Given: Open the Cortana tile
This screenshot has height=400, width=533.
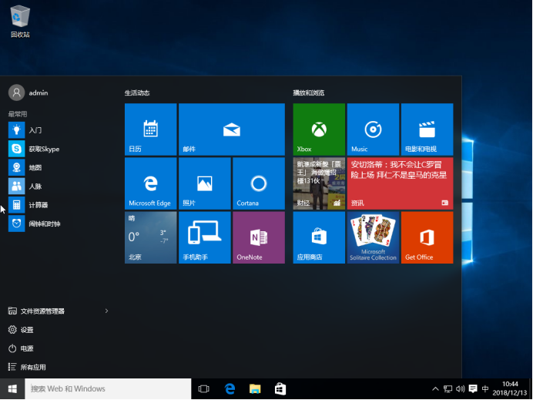Looking at the screenshot, I should click(258, 183).
